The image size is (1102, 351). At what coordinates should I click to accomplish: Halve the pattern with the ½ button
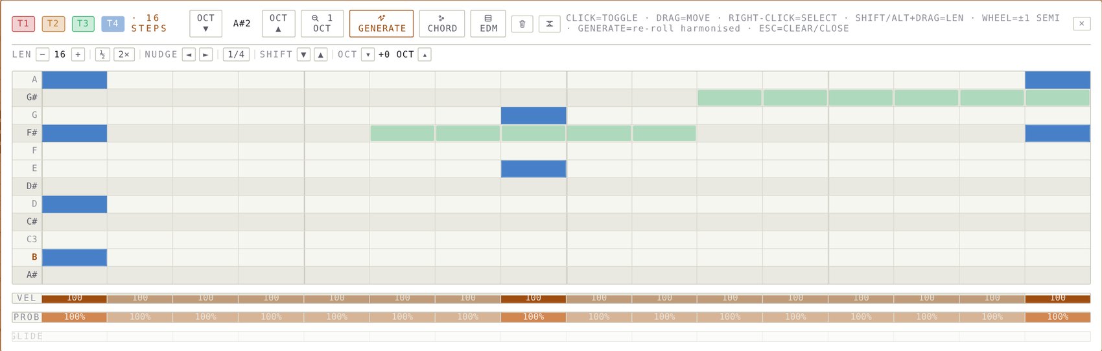click(x=102, y=54)
